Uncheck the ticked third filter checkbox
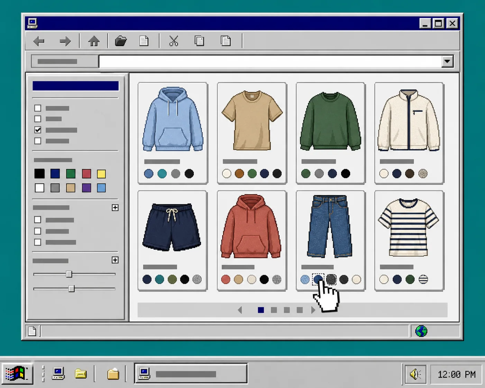This screenshot has width=485, height=388. point(38,130)
